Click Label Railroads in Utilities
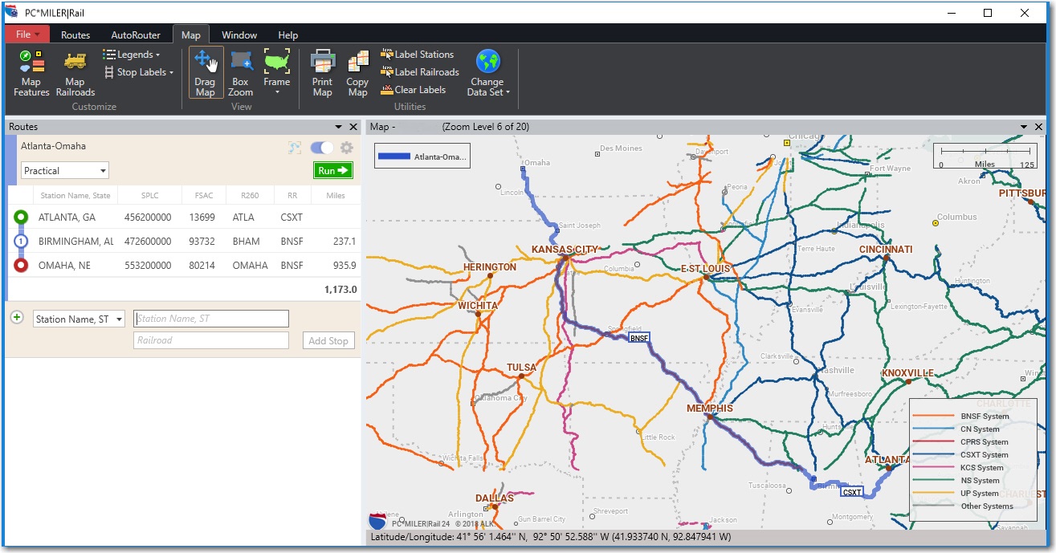1056x553 pixels. tap(419, 72)
